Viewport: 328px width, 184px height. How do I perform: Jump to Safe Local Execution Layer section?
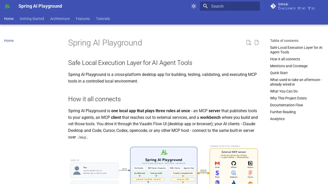point(296,50)
